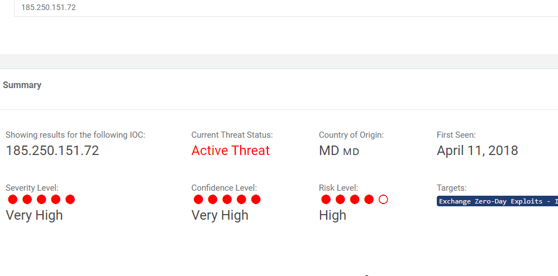Click the empty Risk Level circle
This screenshot has height=276, width=558.
[383, 200]
